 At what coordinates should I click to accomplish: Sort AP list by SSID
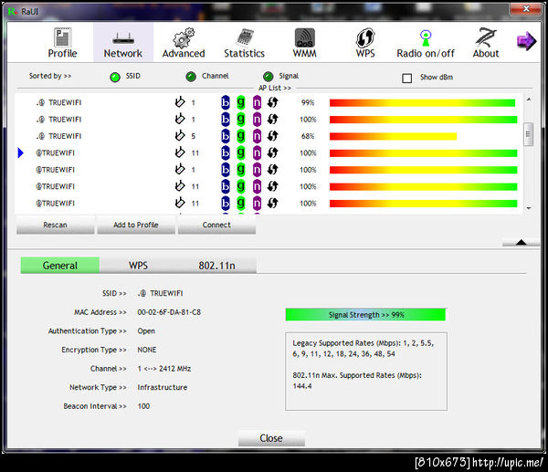pos(115,77)
